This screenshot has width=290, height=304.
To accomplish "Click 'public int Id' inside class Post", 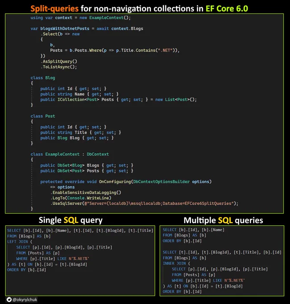I will (73, 127).
